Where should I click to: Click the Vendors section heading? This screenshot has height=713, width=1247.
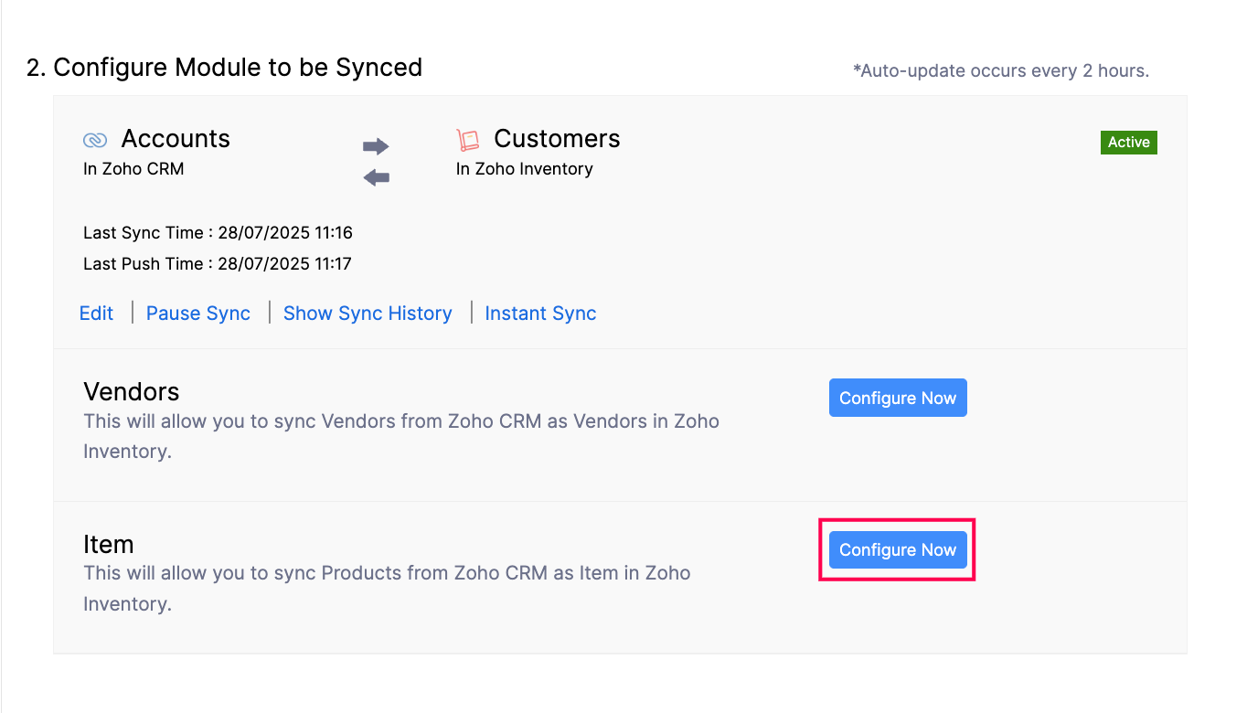click(131, 391)
